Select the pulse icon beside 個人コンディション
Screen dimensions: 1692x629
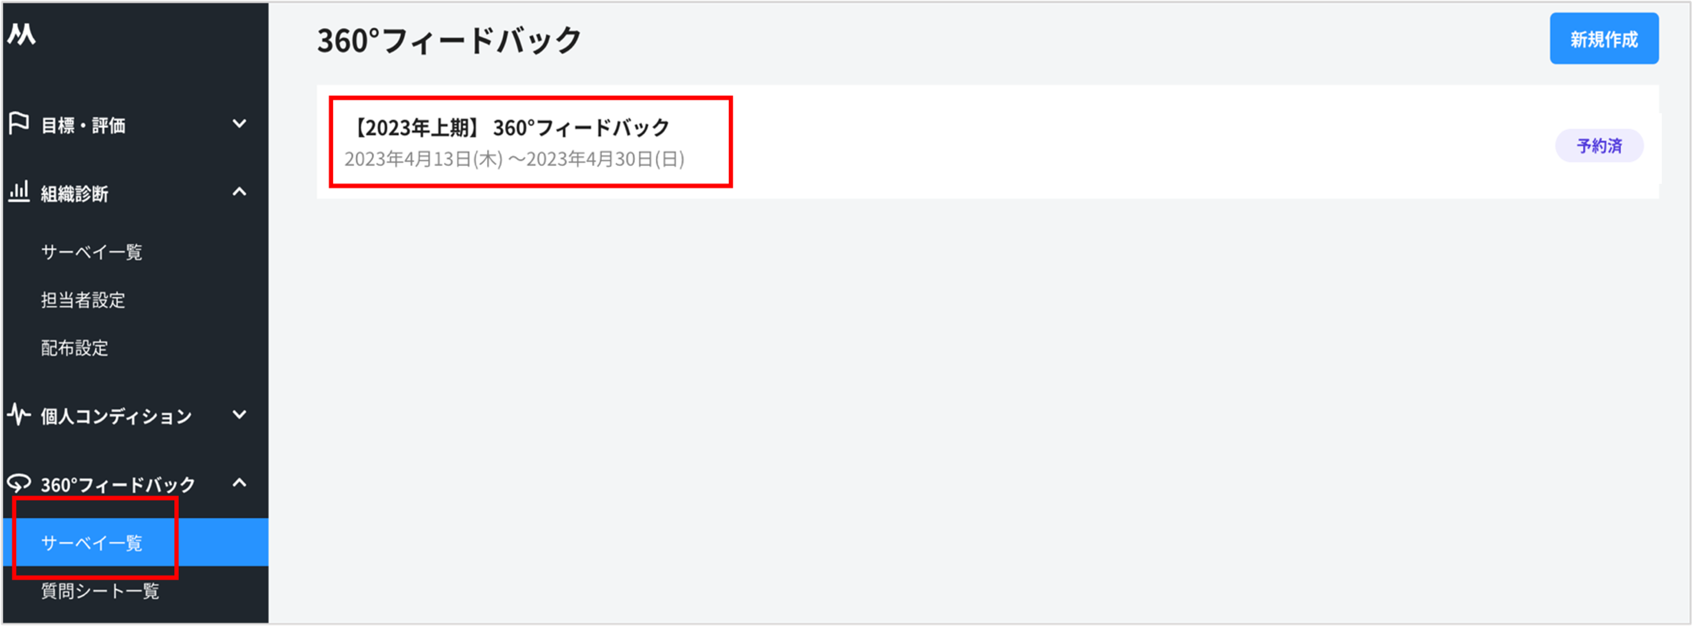[18, 415]
